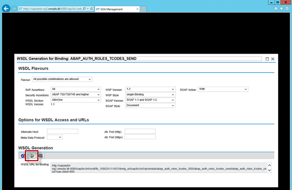This screenshot has width=292, height=190.
Task: Open the address bar autocomplete dropdown arrow
Action: [x=88, y=8]
